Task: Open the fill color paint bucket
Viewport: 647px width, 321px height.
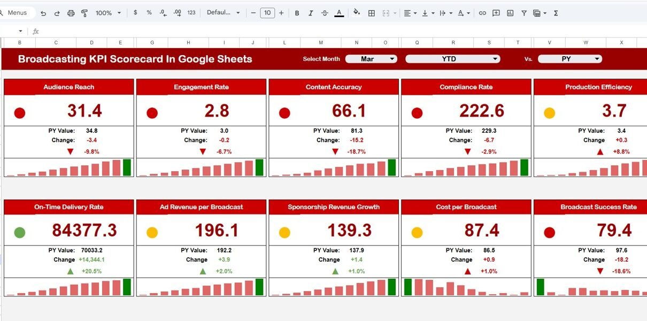Action: coord(357,13)
